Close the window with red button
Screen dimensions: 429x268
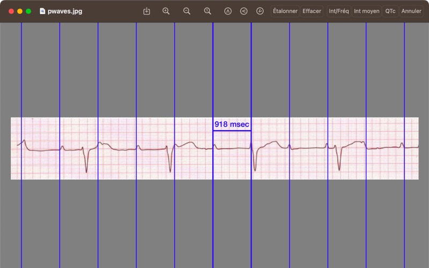point(11,11)
